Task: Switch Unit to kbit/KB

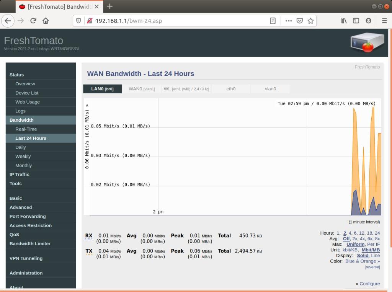Action: coord(350,250)
